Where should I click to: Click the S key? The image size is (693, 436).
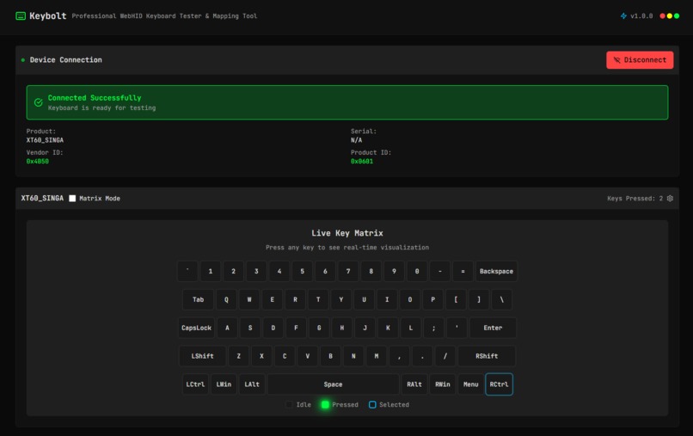click(x=250, y=328)
